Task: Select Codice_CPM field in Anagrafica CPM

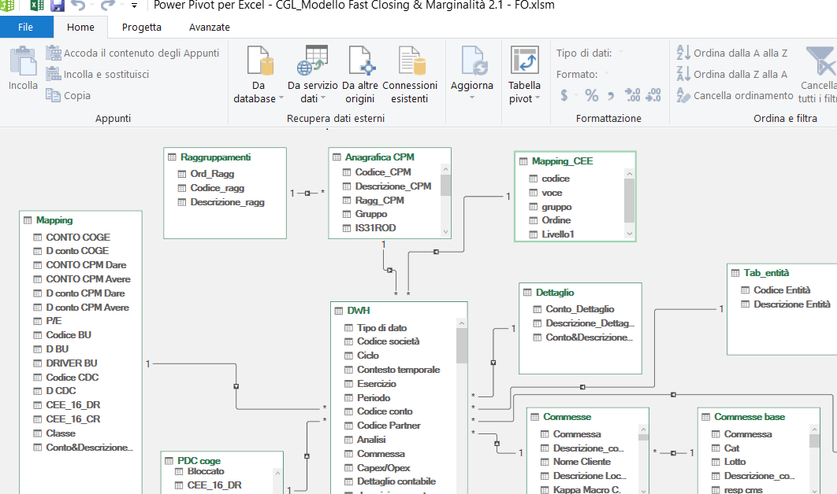Action: 383,172
